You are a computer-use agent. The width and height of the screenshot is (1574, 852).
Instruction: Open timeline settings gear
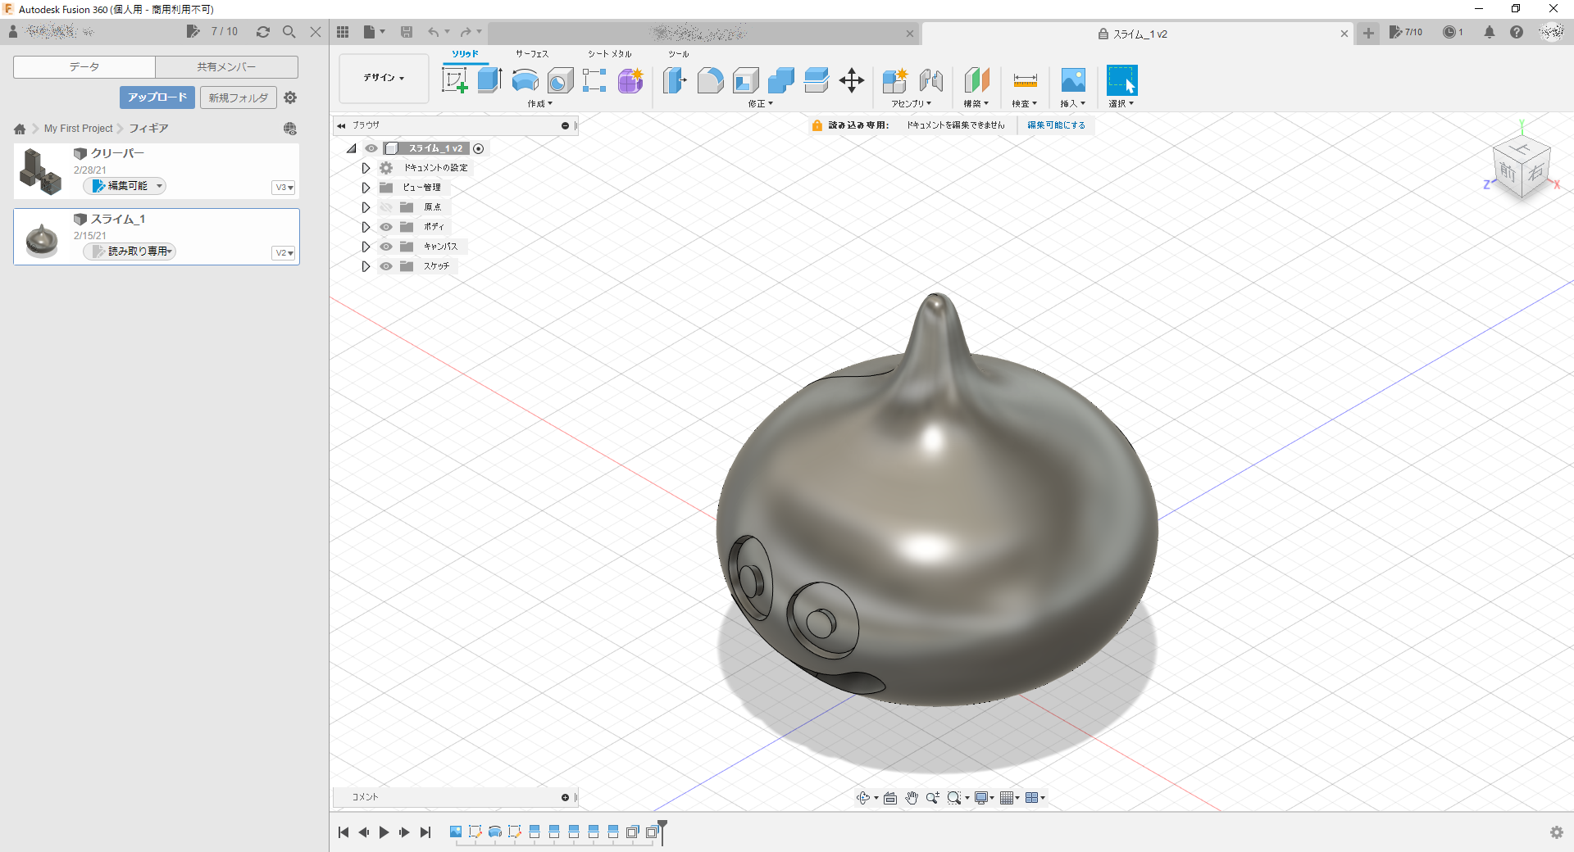(1556, 832)
